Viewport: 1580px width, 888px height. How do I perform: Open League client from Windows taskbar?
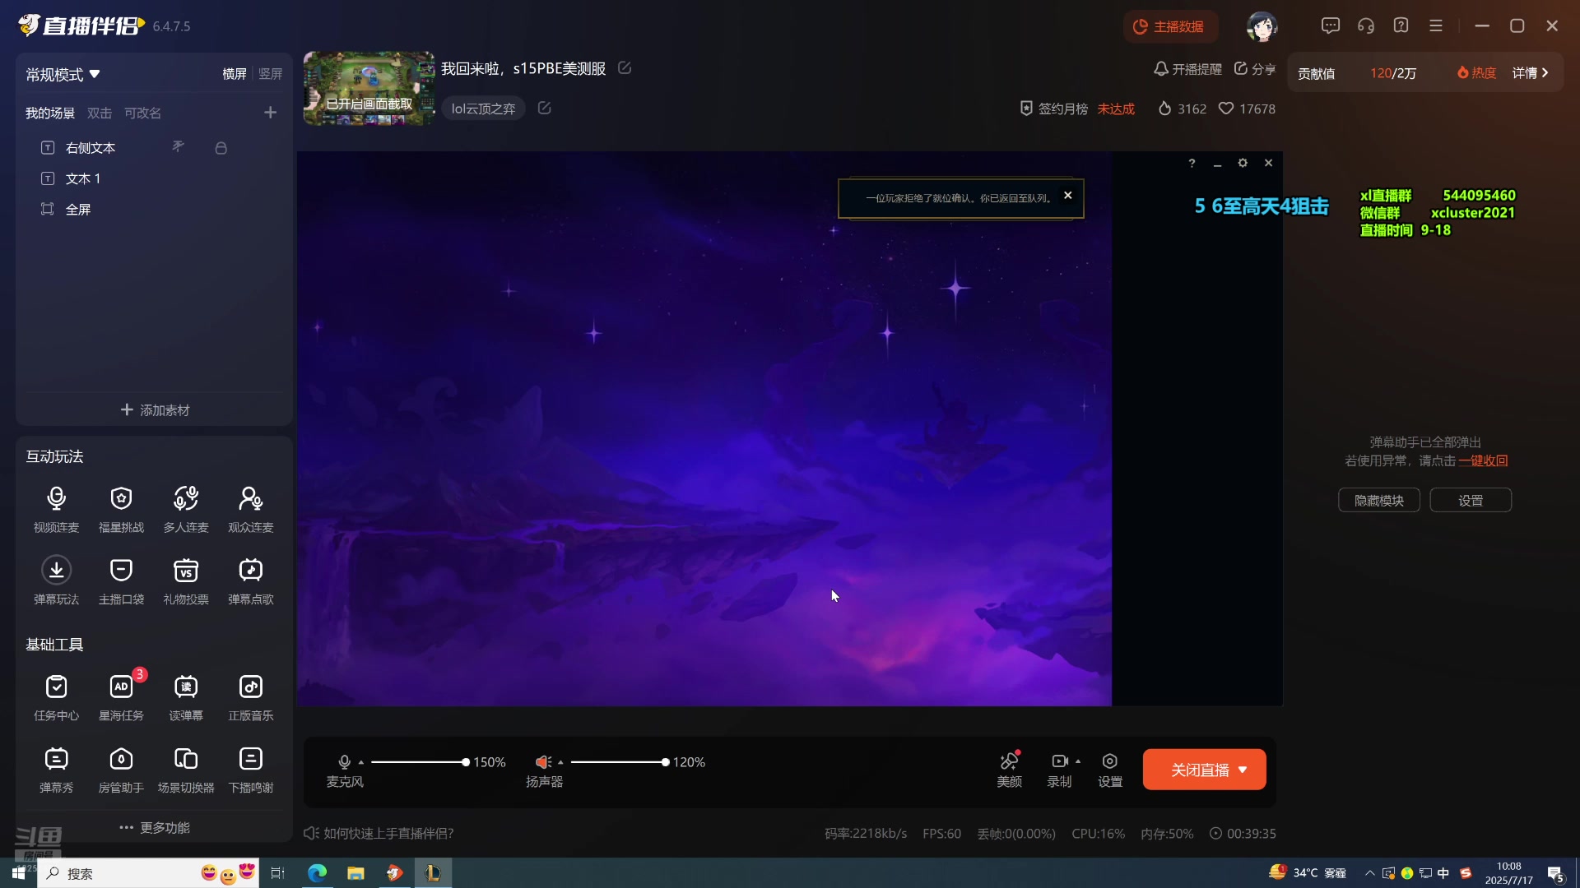(x=433, y=872)
